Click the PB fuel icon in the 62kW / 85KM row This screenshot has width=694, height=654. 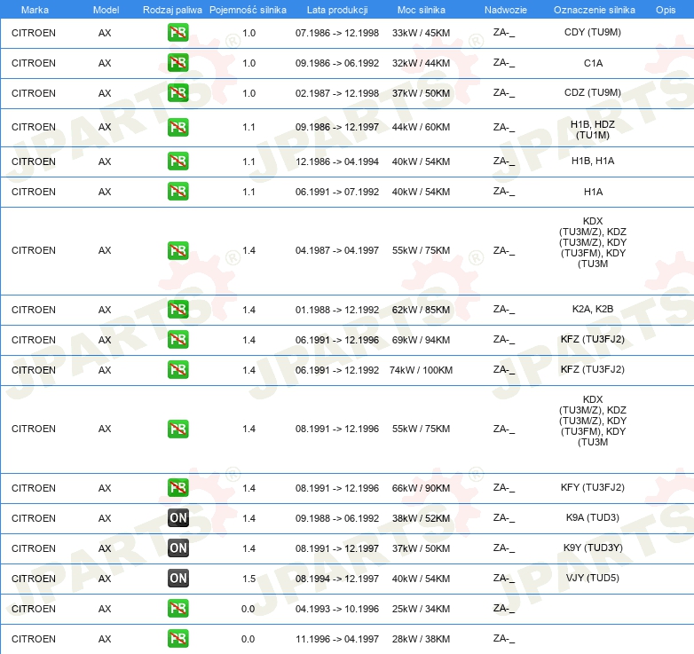[x=177, y=310]
